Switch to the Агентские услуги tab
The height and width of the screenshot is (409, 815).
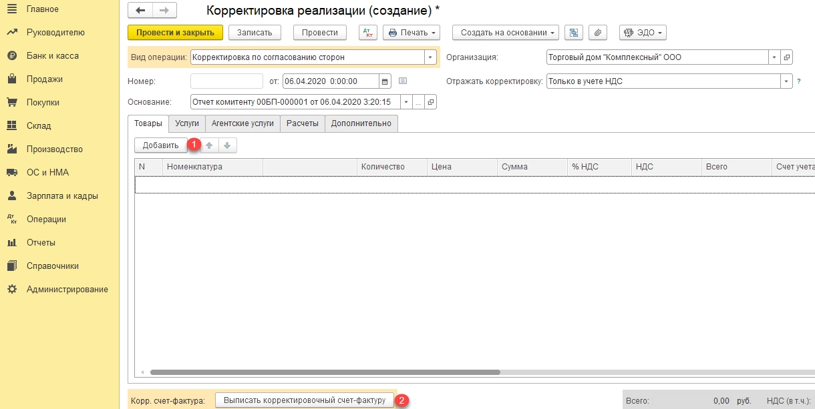pyautogui.click(x=242, y=123)
